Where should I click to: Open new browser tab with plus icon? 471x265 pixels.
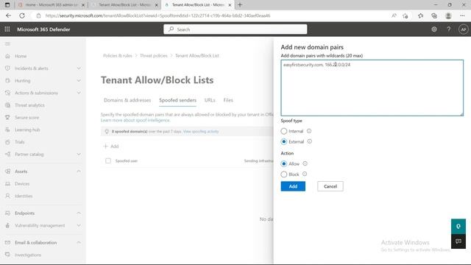pyautogui.click(x=240, y=5)
